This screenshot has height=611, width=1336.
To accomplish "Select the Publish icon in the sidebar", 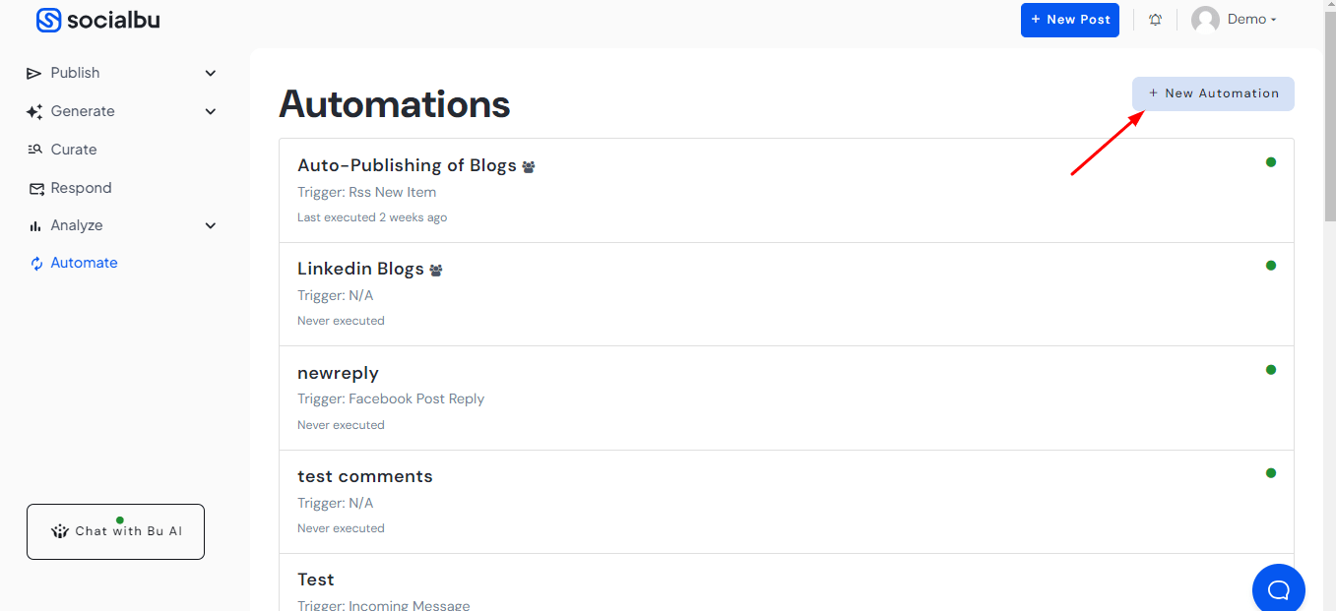I will 33,72.
